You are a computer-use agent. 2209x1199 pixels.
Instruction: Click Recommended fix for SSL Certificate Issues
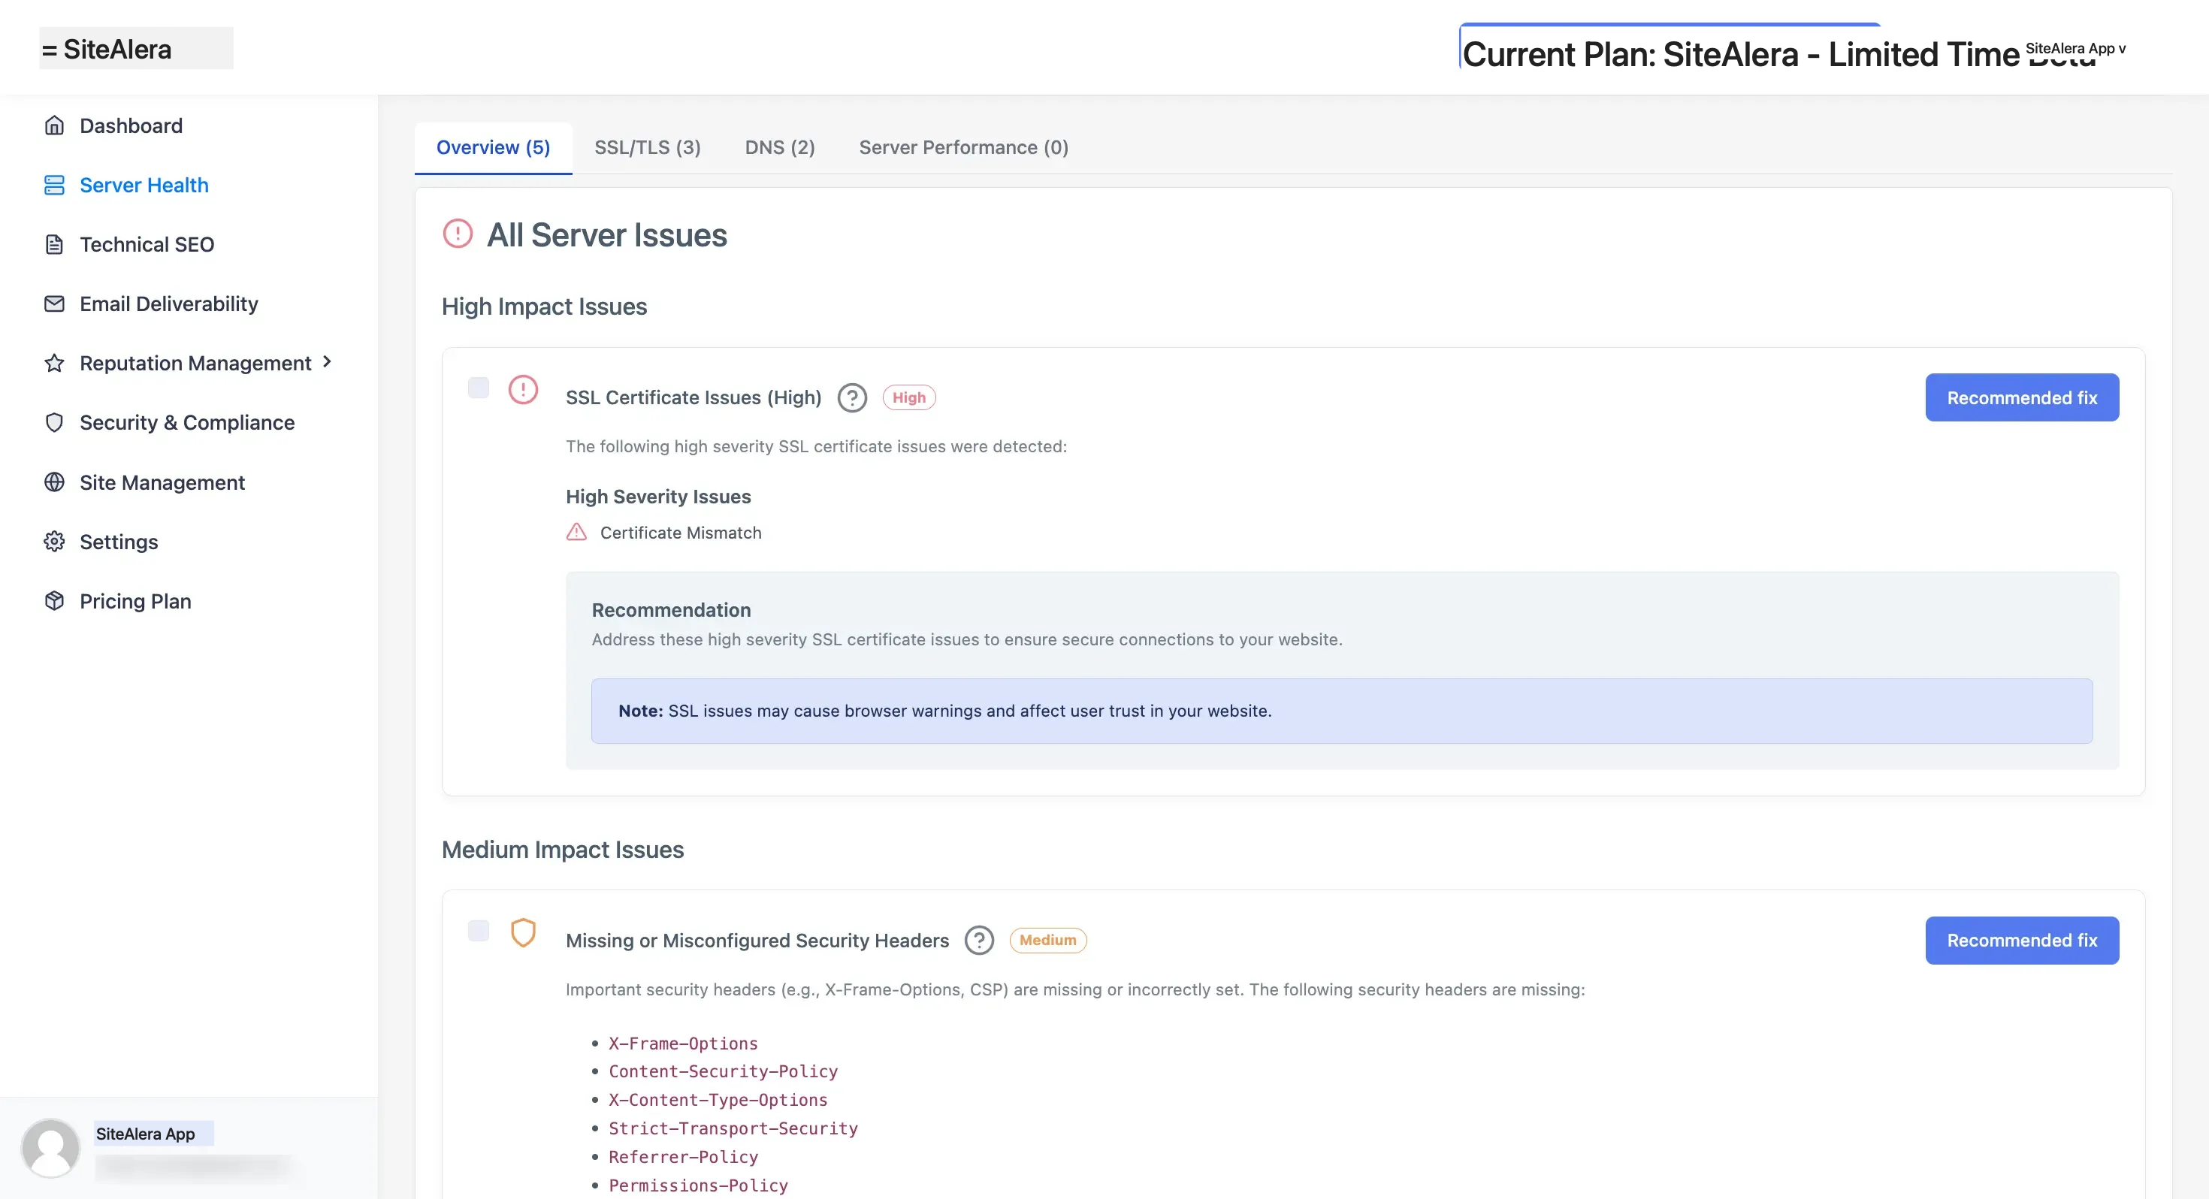tap(2022, 397)
